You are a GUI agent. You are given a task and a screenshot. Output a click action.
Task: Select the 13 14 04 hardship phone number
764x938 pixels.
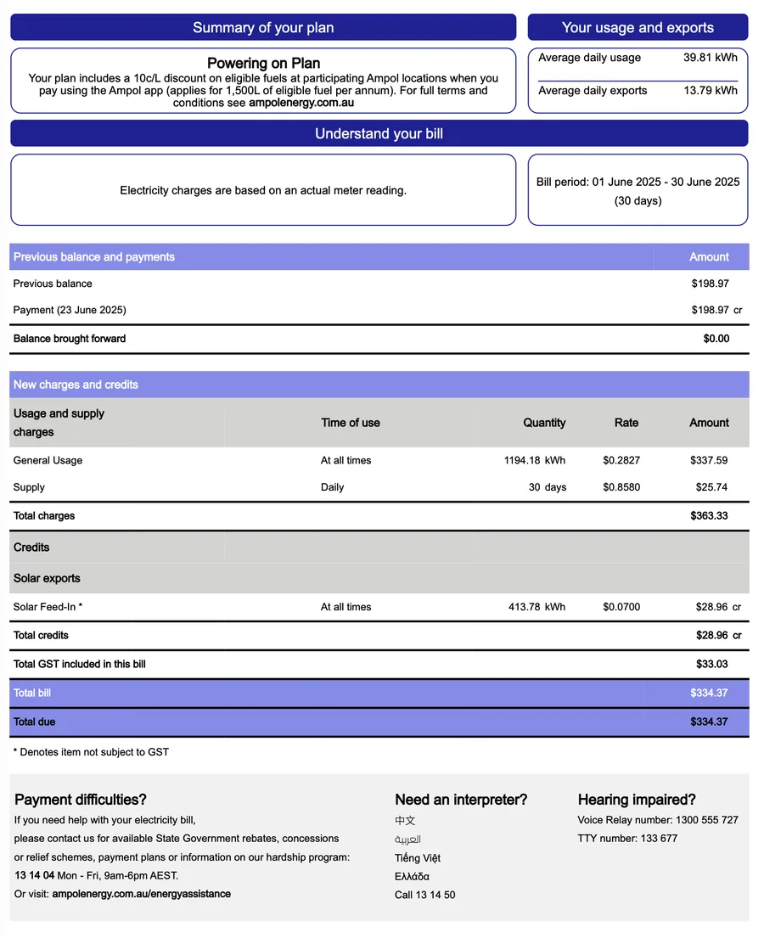[34, 875]
